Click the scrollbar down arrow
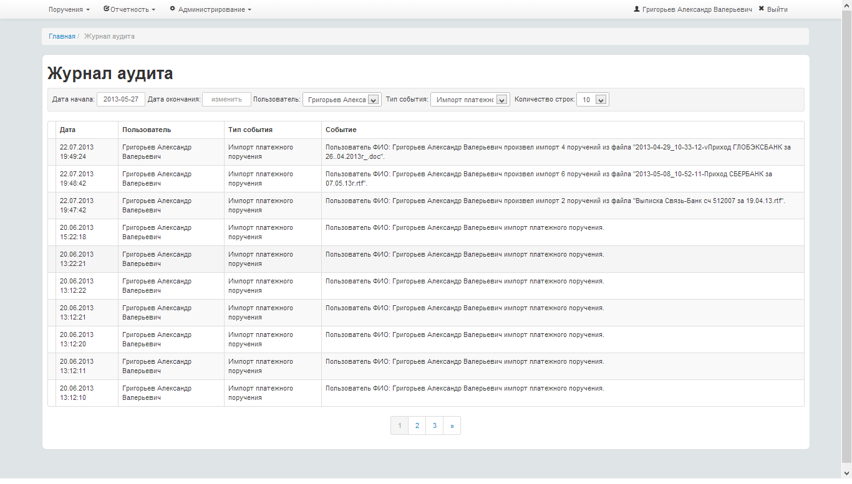Screen dimensions: 852x484 pos(846,473)
